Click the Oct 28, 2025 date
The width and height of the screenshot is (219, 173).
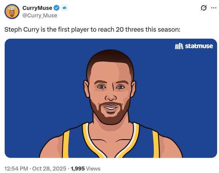pyautogui.click(x=49, y=168)
